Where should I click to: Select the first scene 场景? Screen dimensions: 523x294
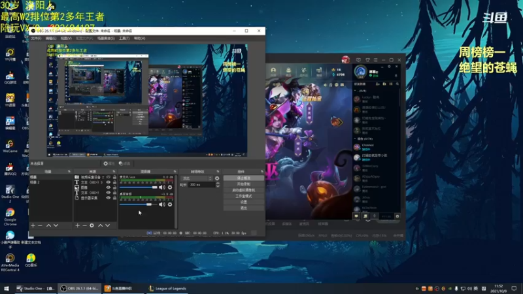coord(51,177)
